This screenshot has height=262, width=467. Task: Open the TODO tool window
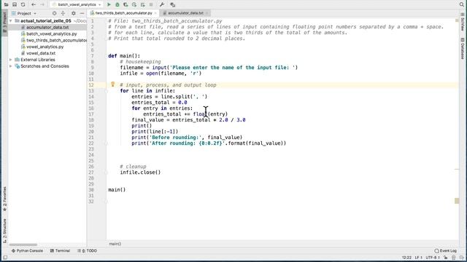88,250
